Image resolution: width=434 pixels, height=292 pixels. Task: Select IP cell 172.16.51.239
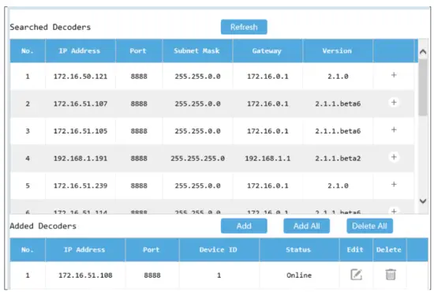tap(80, 185)
